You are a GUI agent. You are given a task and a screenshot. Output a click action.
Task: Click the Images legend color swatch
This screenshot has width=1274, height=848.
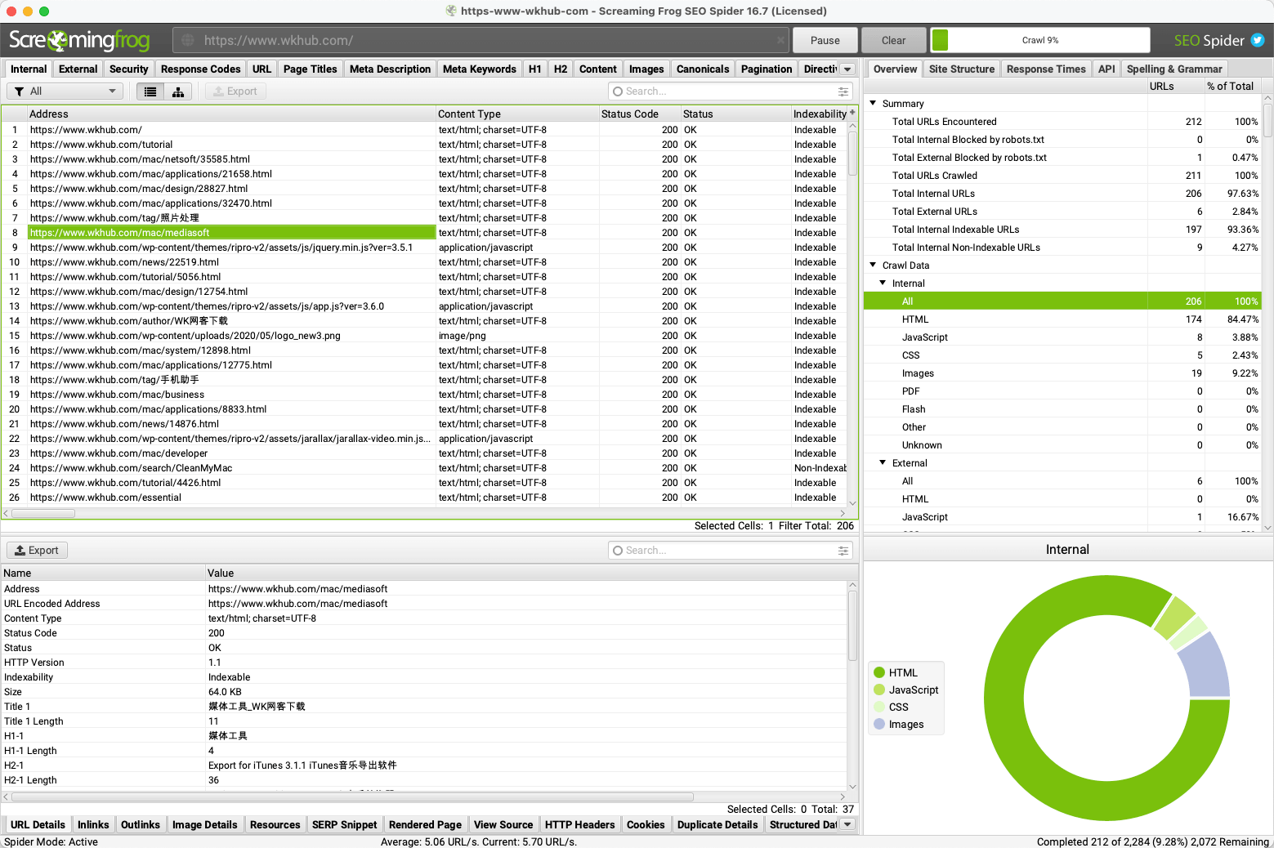pyautogui.click(x=879, y=724)
